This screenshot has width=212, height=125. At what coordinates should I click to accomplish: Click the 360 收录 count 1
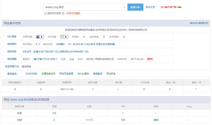click(123, 113)
